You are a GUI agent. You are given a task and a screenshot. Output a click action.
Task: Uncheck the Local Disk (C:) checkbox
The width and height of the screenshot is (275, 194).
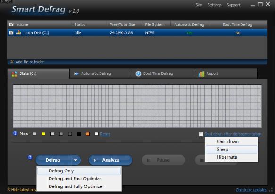[11, 32]
